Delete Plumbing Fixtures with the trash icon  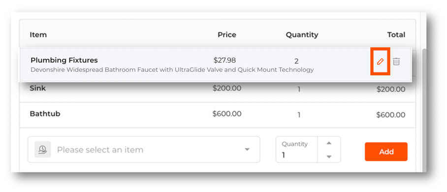[x=396, y=62]
